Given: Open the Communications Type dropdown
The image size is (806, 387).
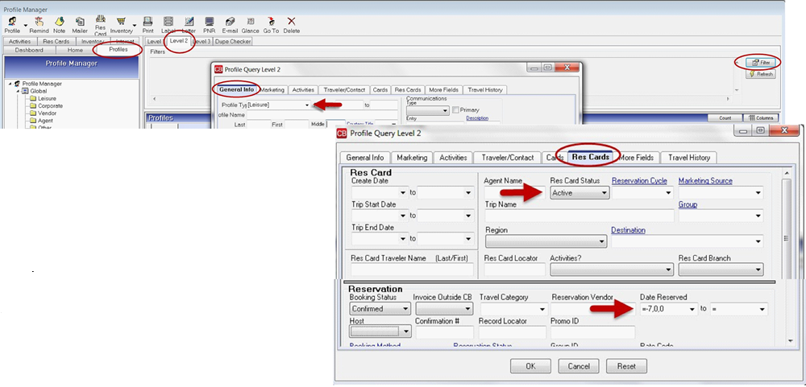Looking at the screenshot, I should (x=428, y=110).
